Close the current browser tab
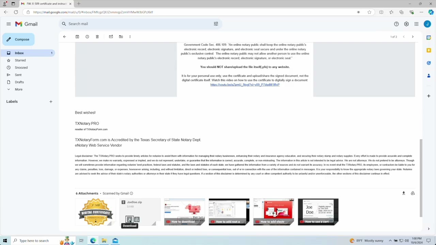436x245 pixels. [70, 4]
